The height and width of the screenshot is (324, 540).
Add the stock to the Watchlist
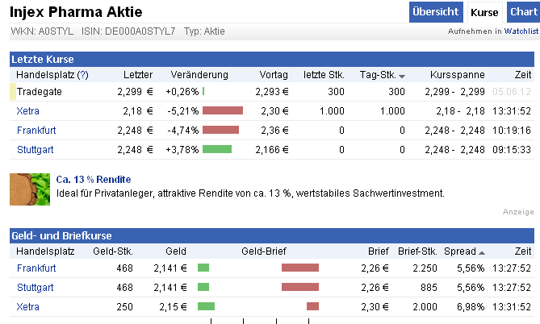tap(521, 31)
